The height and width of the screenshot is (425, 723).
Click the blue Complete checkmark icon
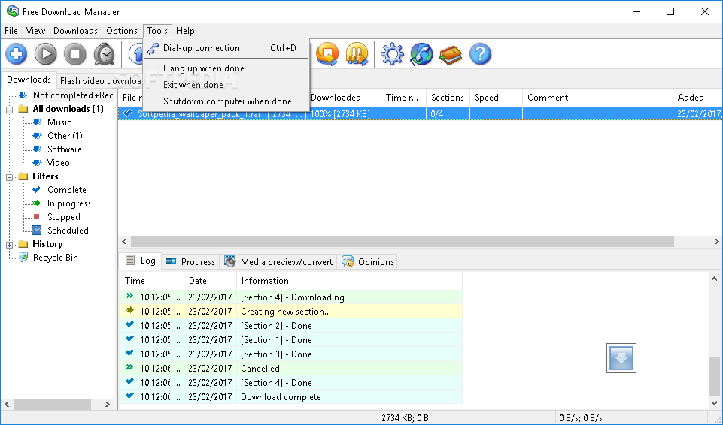(x=36, y=189)
